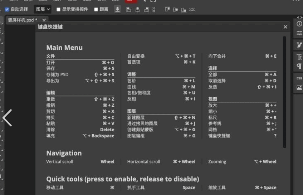The width and height of the screenshot is (303, 195).
Task: Click the 色阶 shortcut row
Action: click(161, 81)
